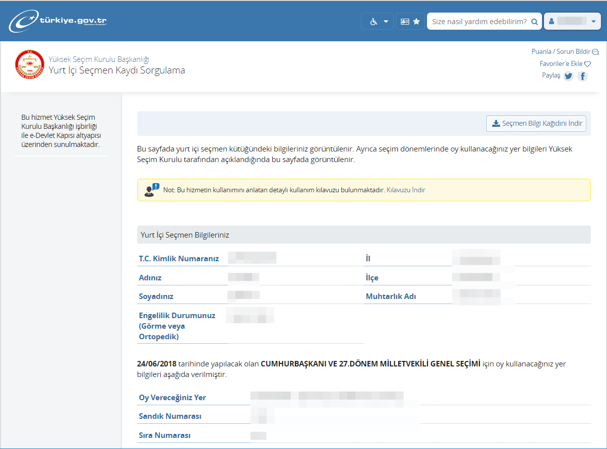The image size is (607, 449).
Task: Open Yüksek Seçim Kurulu Başkanlığı link
Action: 99,59
